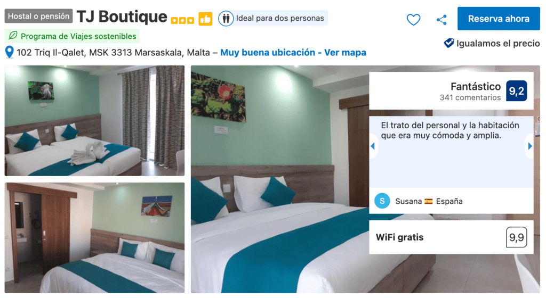
Task: Click the Reserva ahora button
Action: [x=499, y=19]
